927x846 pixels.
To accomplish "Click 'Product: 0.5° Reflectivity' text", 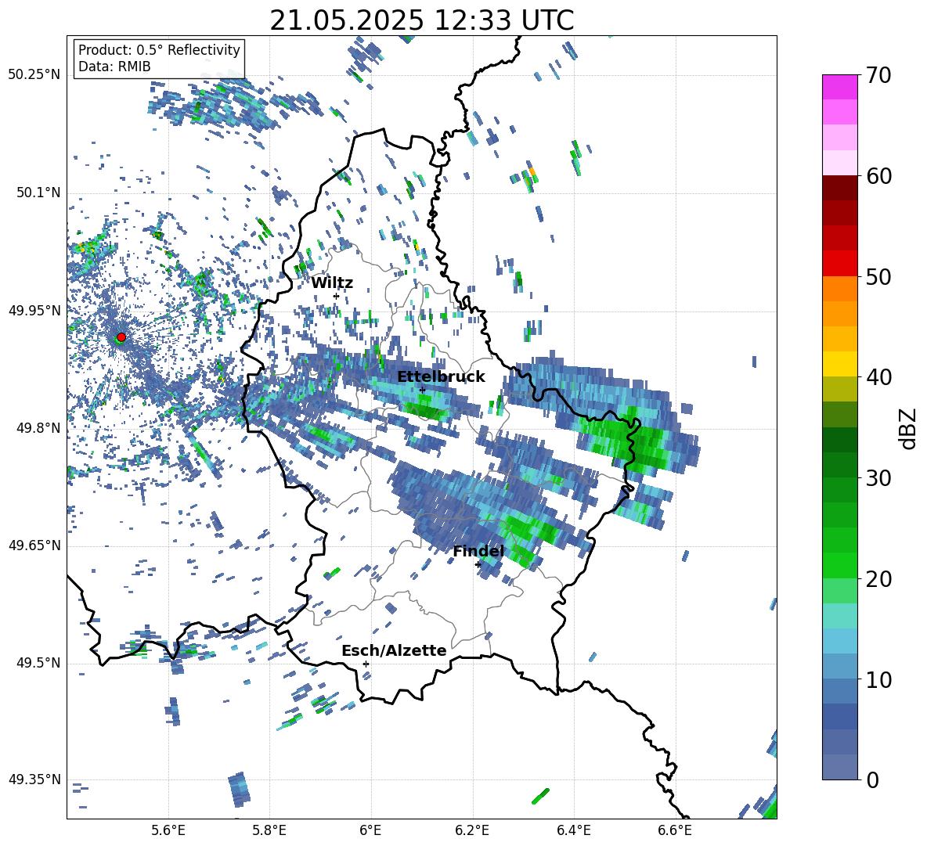I will [159, 49].
